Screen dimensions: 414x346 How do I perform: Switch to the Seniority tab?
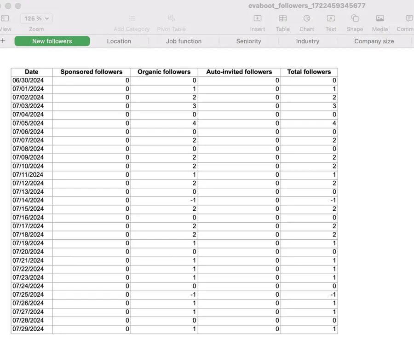(248, 41)
